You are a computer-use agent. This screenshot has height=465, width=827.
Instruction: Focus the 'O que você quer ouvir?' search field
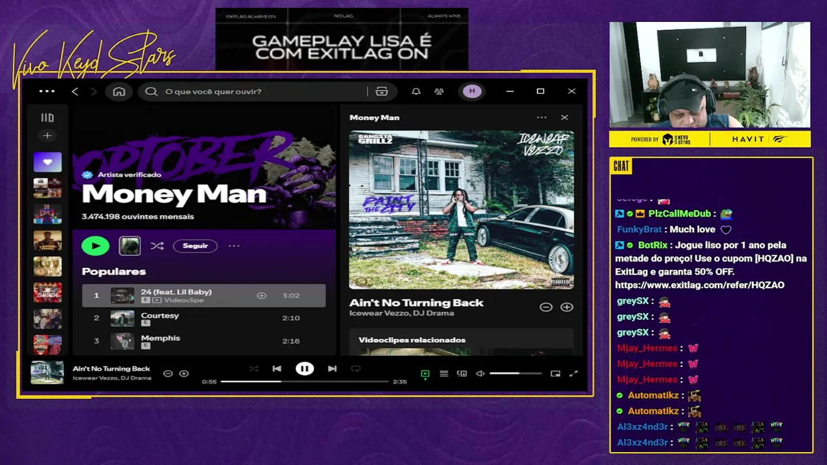(255, 92)
